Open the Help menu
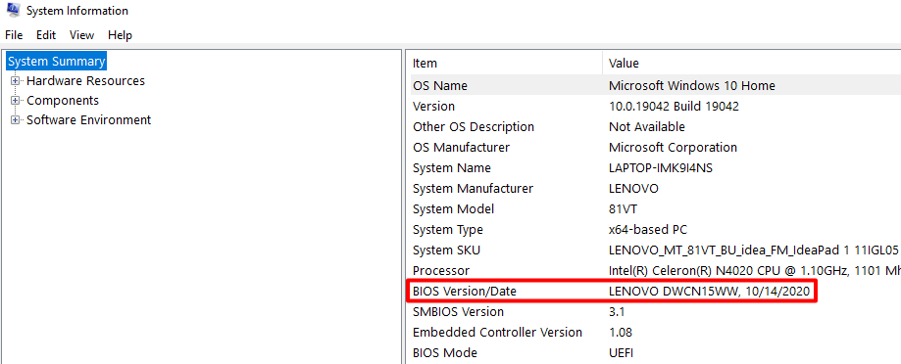This screenshot has width=901, height=364. tap(120, 35)
